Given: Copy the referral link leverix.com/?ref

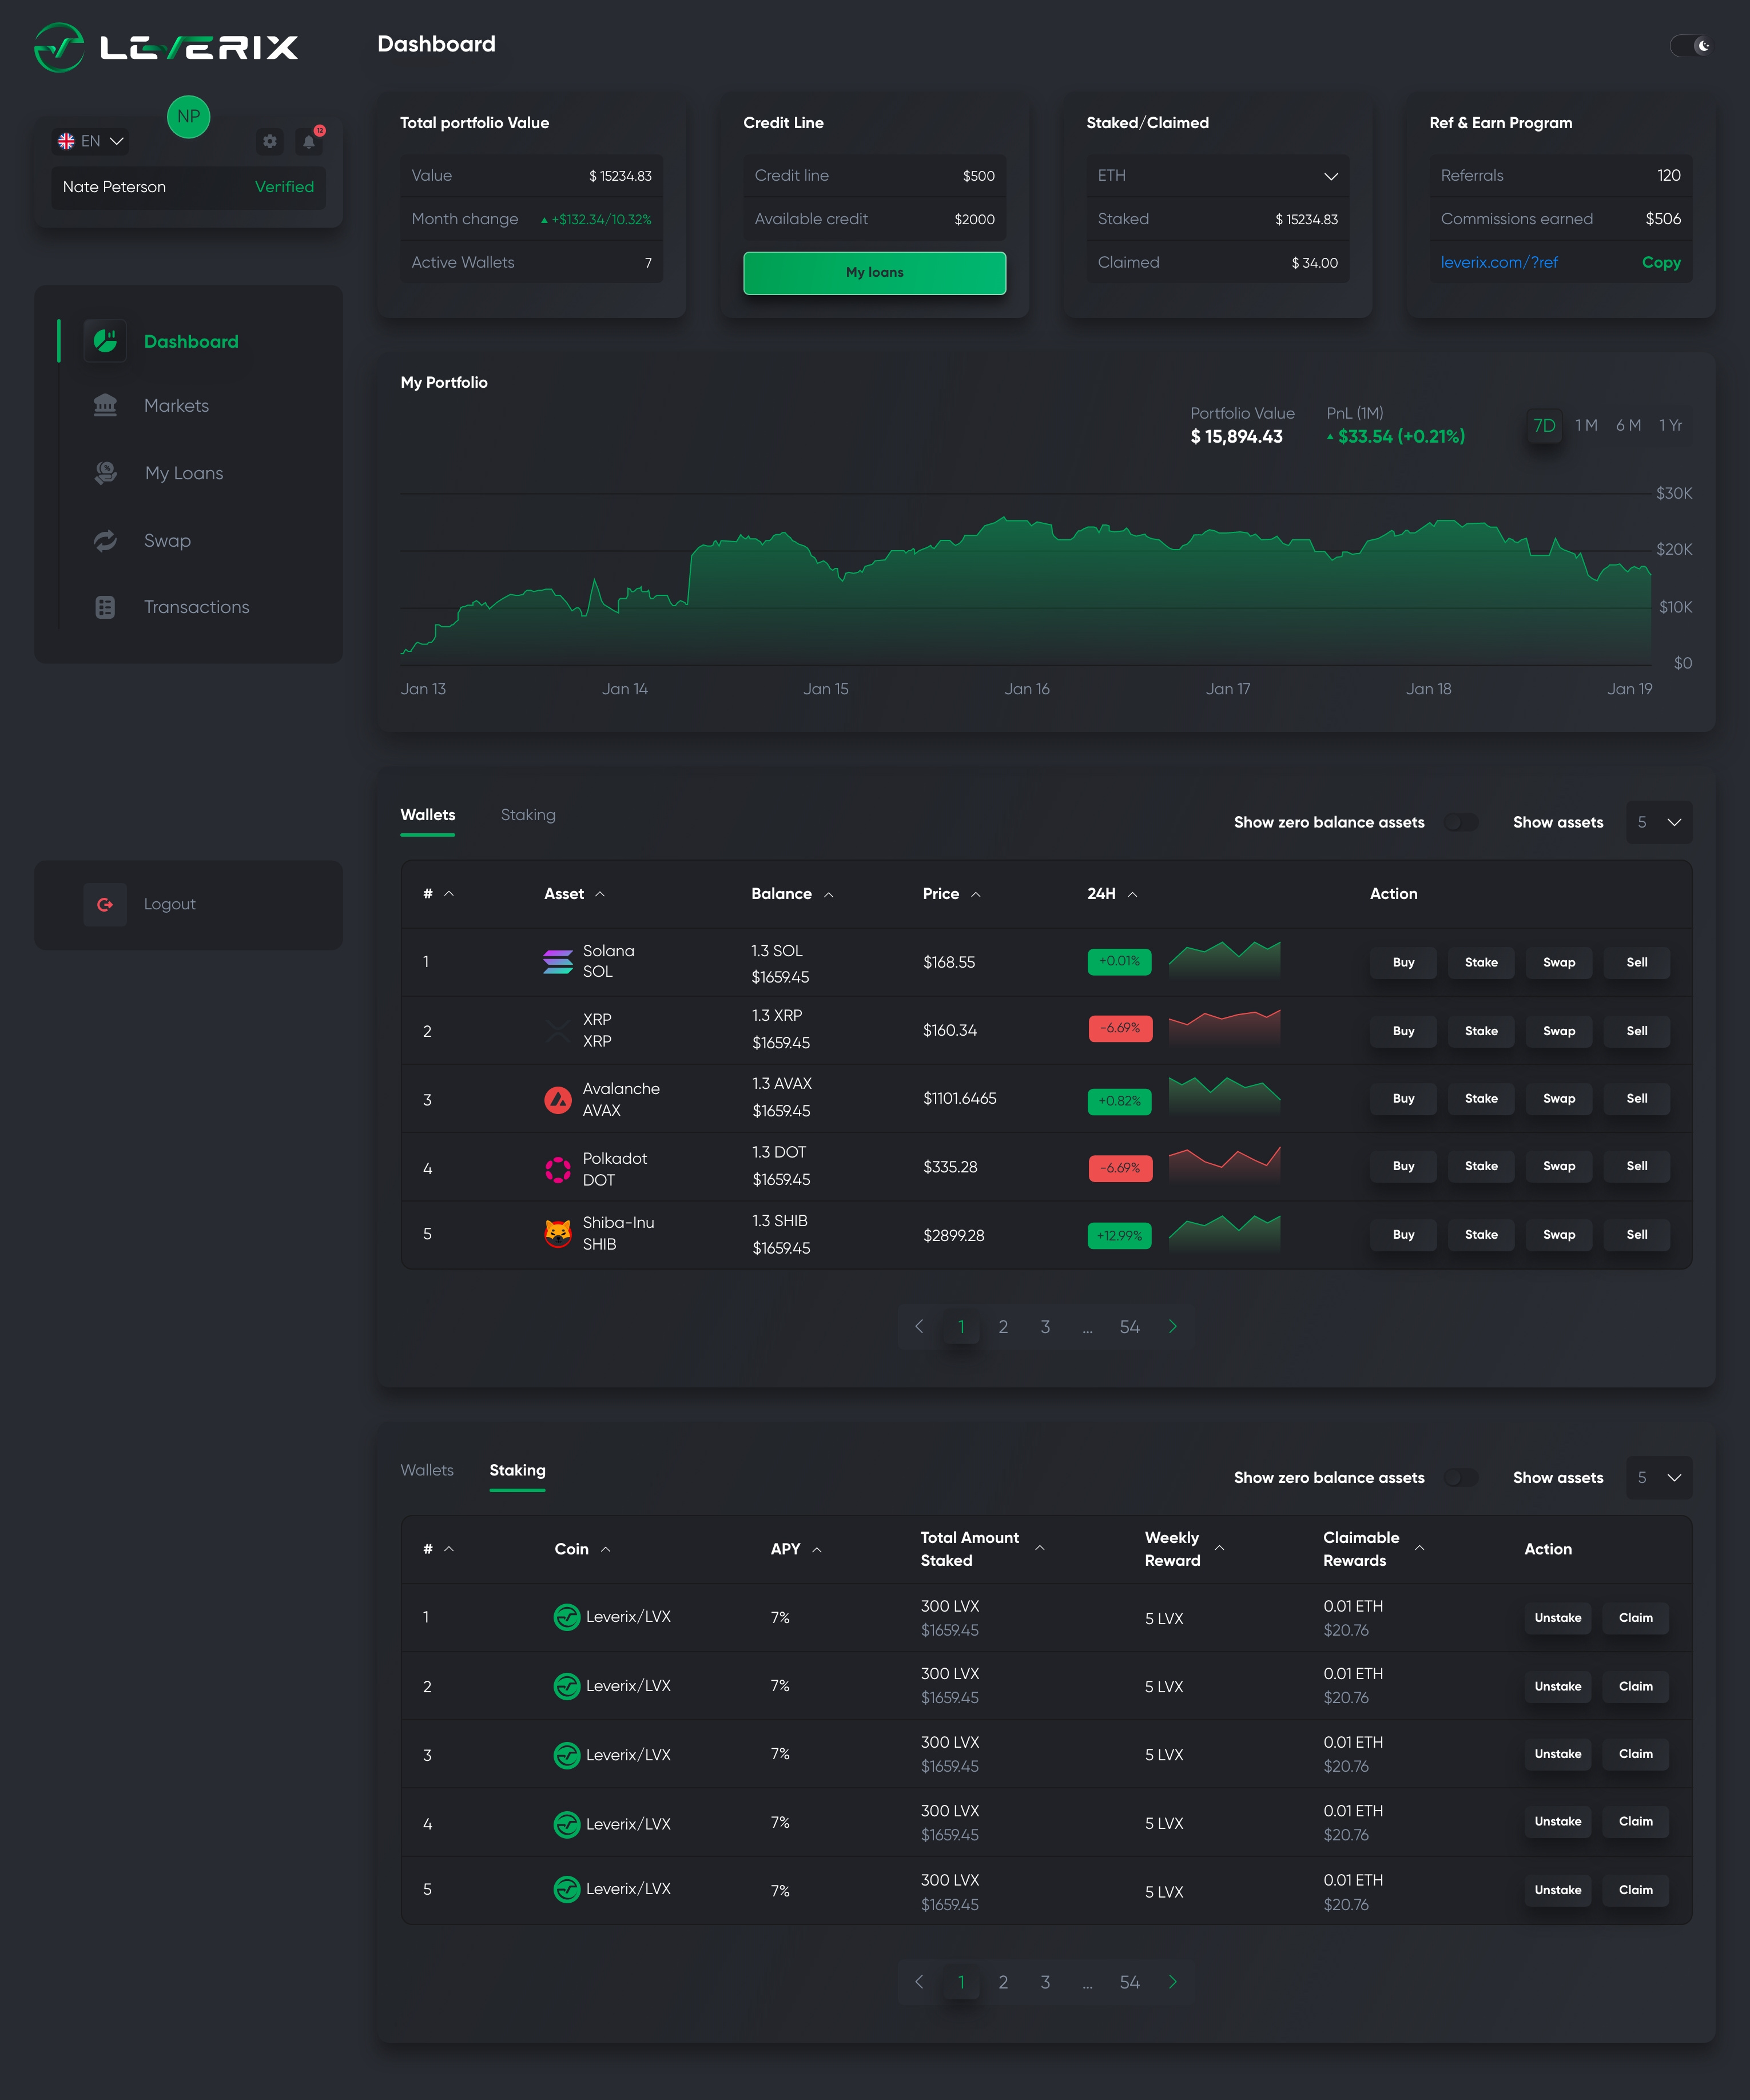Looking at the screenshot, I should click(x=1661, y=262).
